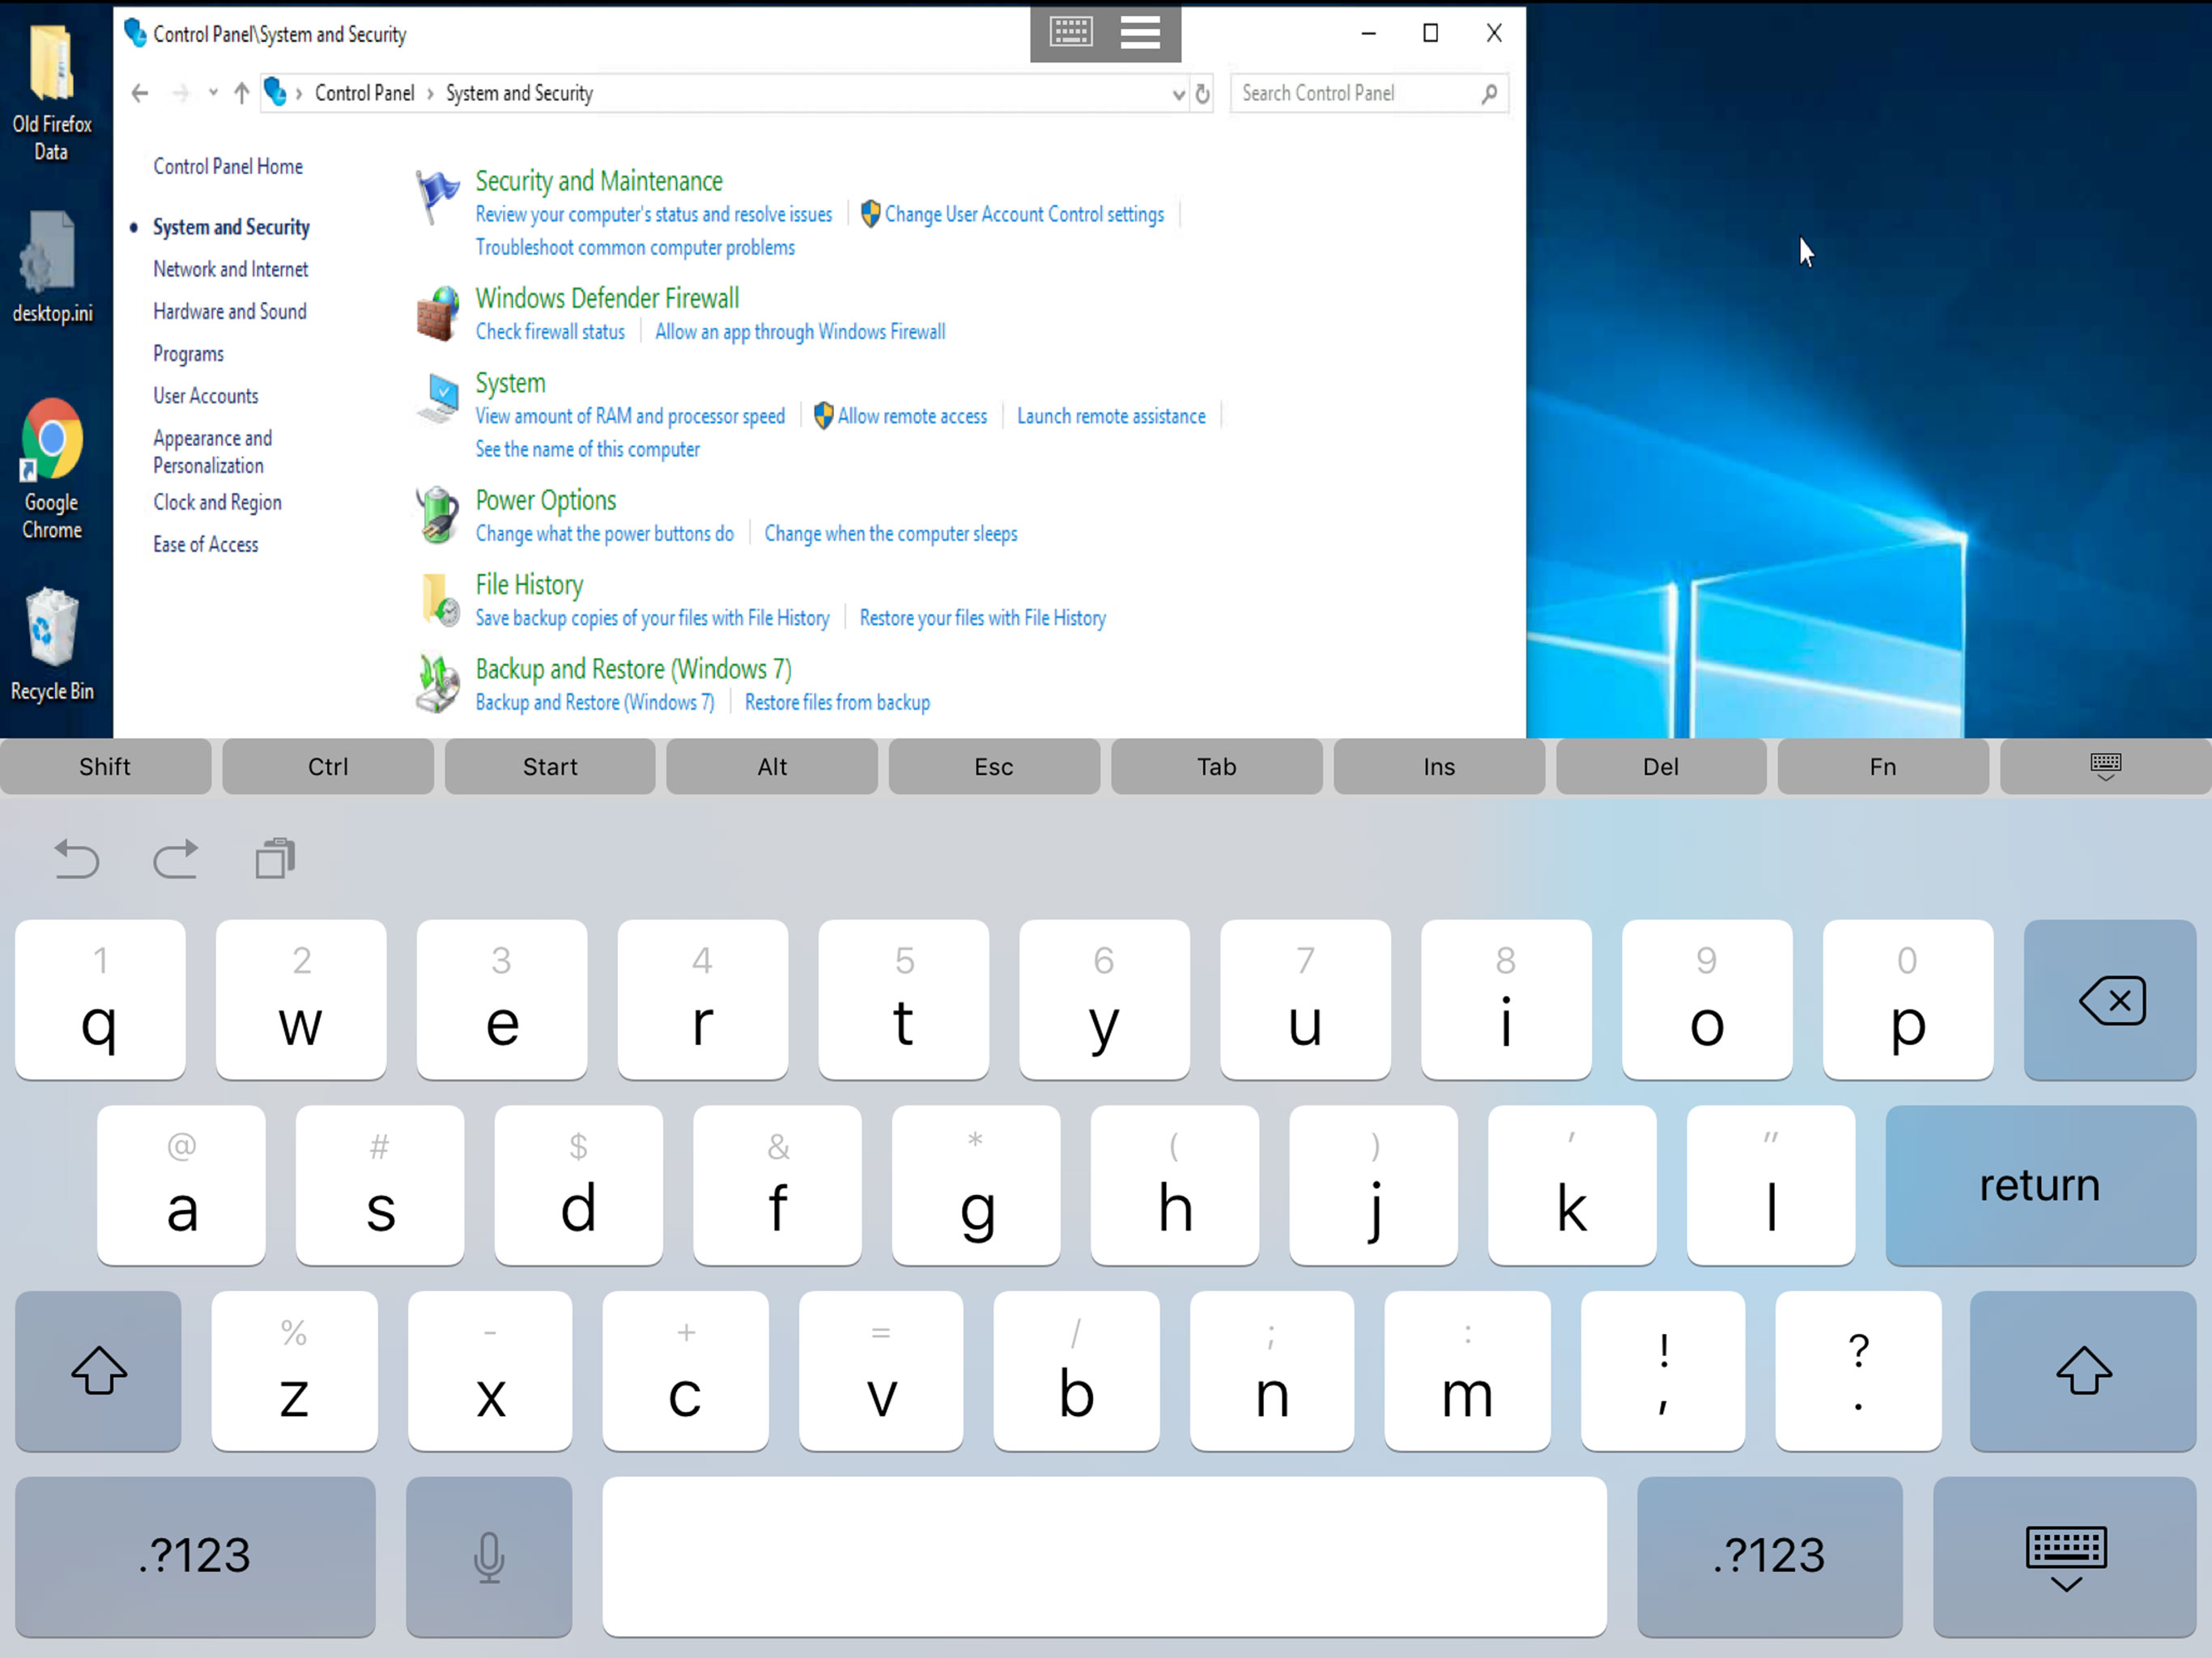Tap the left shift arrow key on the keyboard
The image size is (2212, 1658).
pos(98,1371)
